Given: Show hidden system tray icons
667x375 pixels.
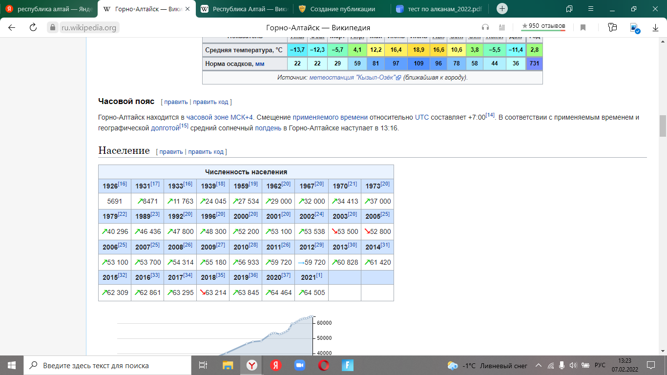Looking at the screenshot, I should (539, 365).
